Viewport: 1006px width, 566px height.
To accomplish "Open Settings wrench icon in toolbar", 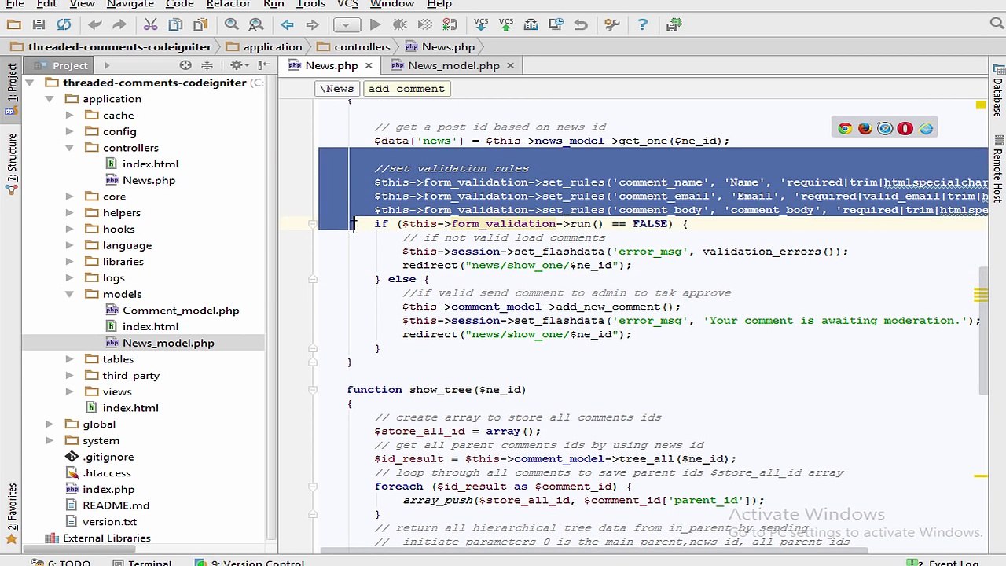I will [x=612, y=25].
